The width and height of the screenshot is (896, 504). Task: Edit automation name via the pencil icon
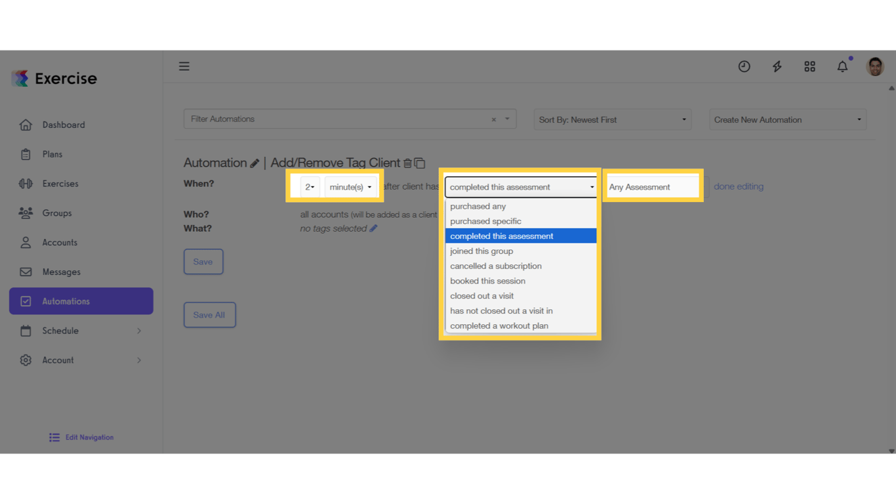255,162
